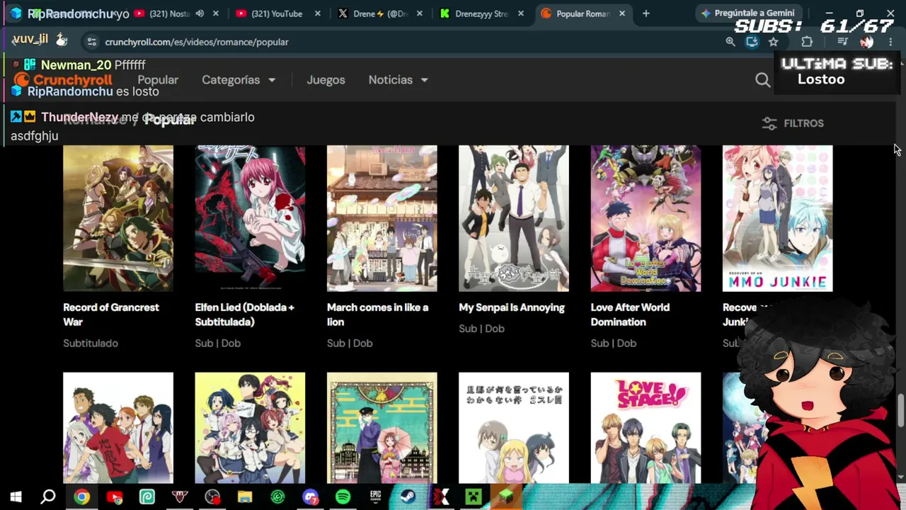Click the install/cast screen icon in address bar
Screen dimensions: 906x510
[x=752, y=42]
